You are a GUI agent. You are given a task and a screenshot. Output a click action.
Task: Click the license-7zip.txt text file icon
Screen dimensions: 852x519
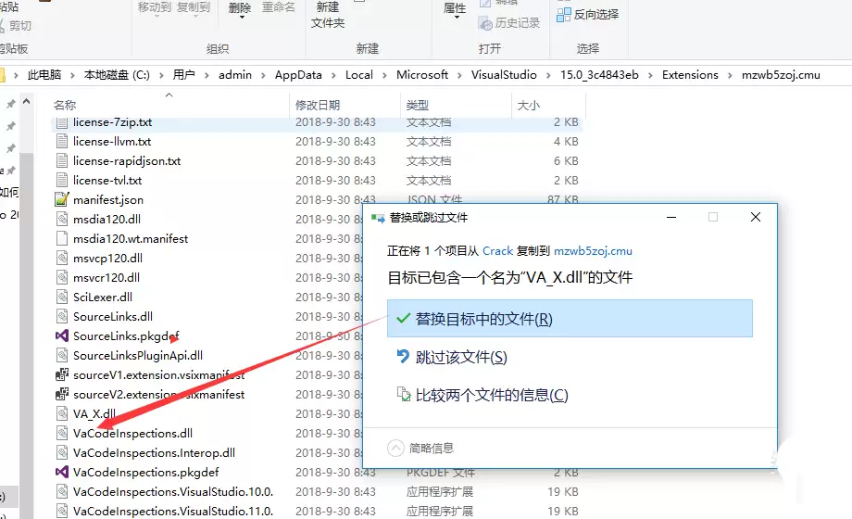(61, 121)
